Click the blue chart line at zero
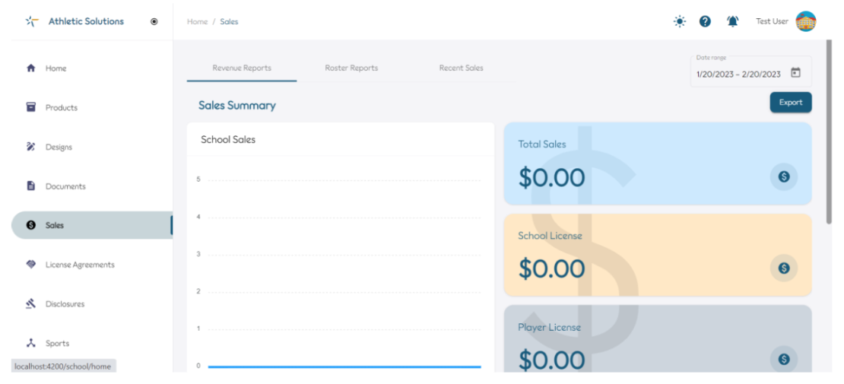The image size is (844, 384). click(344, 367)
